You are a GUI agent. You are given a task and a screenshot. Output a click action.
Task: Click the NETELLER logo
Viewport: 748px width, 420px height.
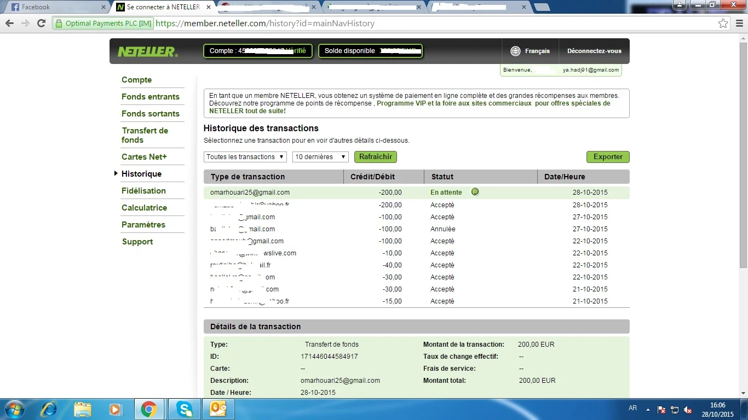(x=147, y=51)
